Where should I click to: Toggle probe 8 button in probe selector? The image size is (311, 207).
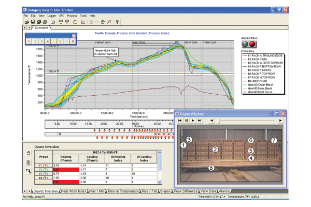point(73,41)
